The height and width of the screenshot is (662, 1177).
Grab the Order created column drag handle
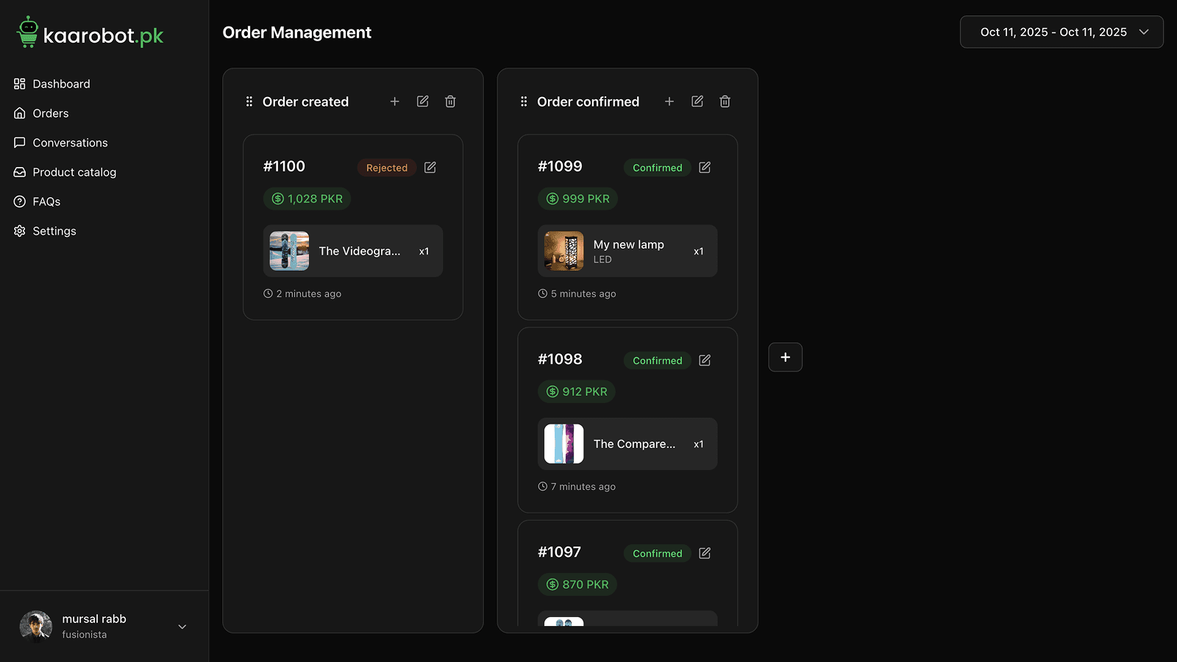[249, 102]
